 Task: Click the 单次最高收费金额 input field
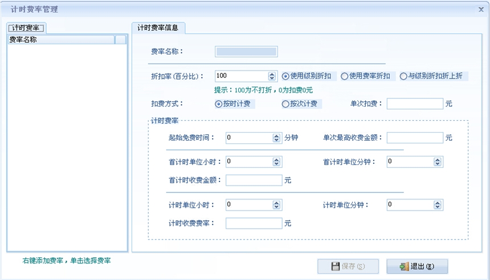(415, 138)
